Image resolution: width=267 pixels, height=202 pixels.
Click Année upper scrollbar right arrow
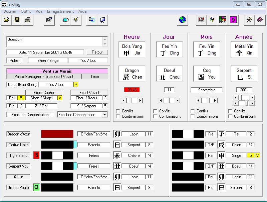coord(252,98)
